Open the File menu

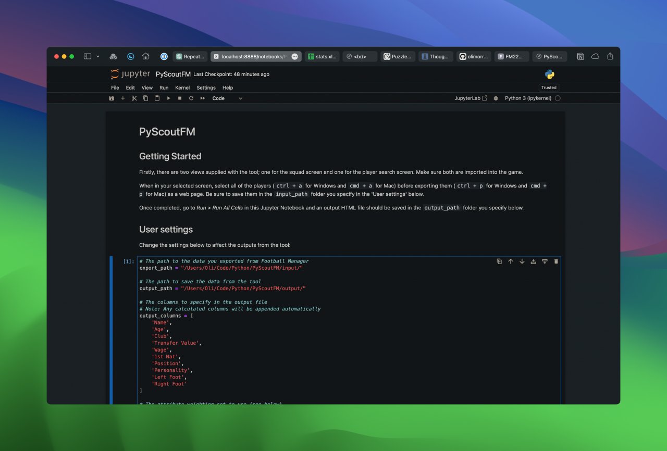click(115, 88)
